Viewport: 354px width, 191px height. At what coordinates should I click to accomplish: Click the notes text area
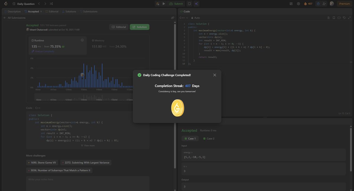pos(88,183)
